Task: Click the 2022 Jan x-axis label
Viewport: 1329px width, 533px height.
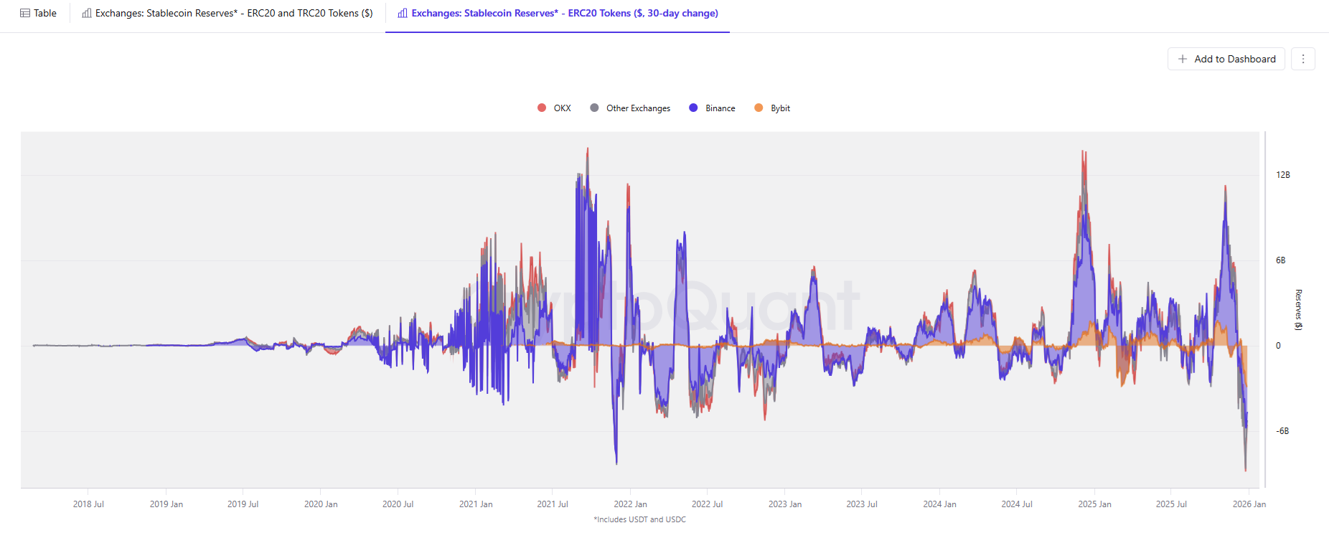Action: tap(630, 504)
